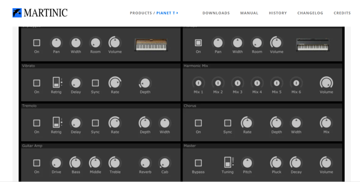
Task: Toggle the Tremolo Sync checkbox
Action: (95, 123)
